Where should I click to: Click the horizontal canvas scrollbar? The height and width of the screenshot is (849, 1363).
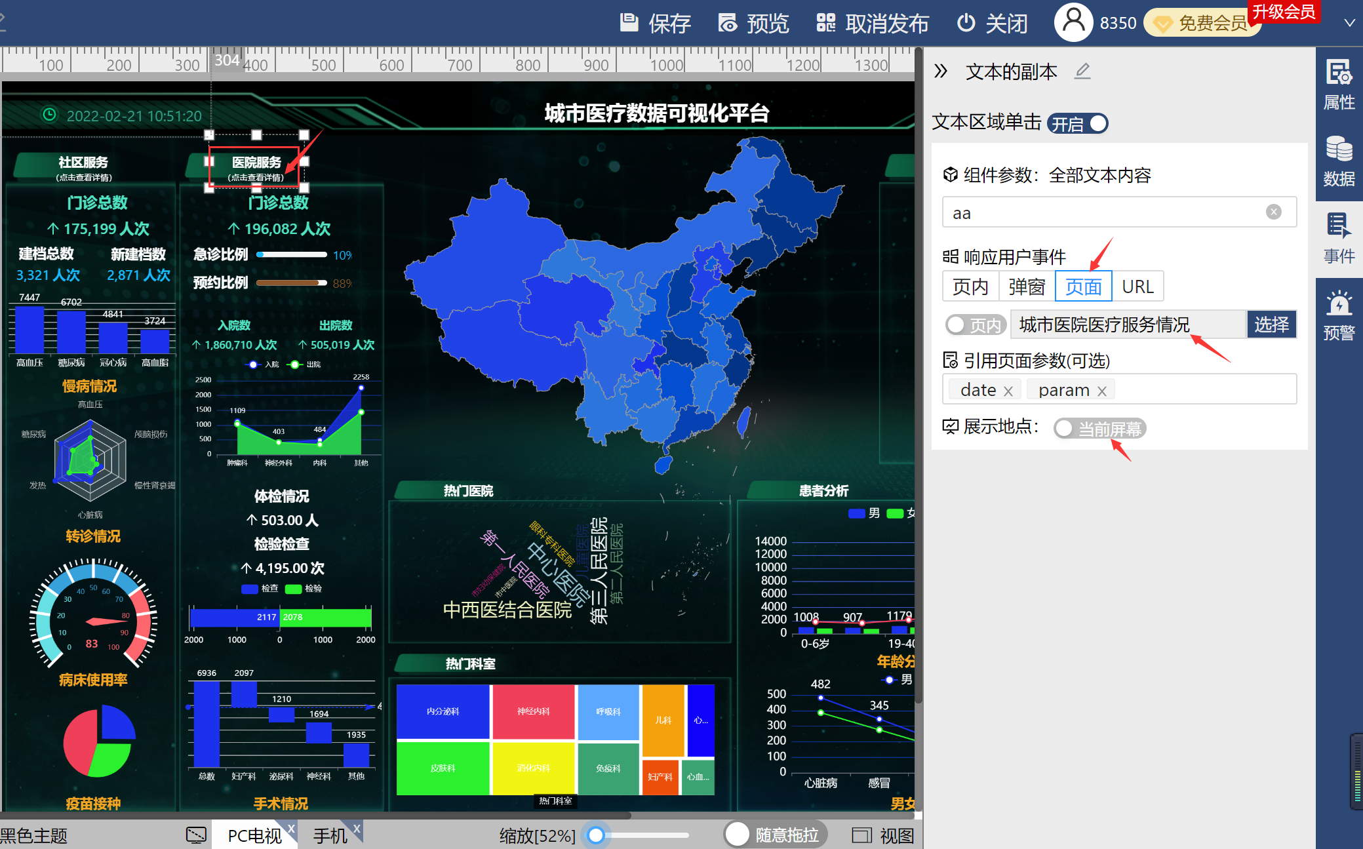tap(315, 816)
